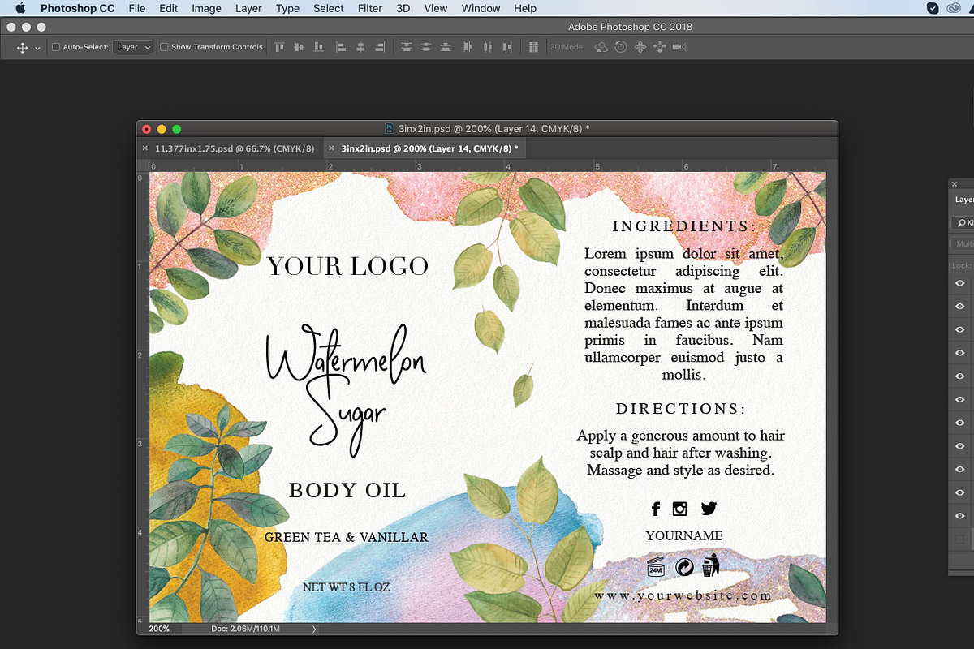Select 3D Mode slide camera icon
Image resolution: width=974 pixels, height=649 pixels.
[660, 47]
